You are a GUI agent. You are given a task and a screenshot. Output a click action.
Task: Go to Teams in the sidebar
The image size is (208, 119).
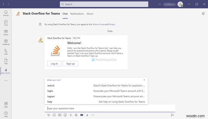(6, 32)
